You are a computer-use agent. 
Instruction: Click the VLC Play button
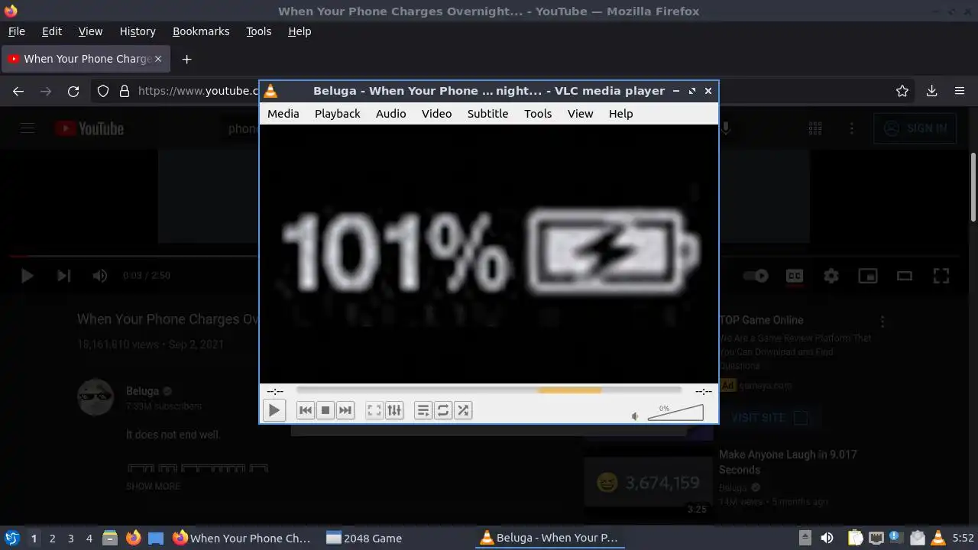click(274, 410)
